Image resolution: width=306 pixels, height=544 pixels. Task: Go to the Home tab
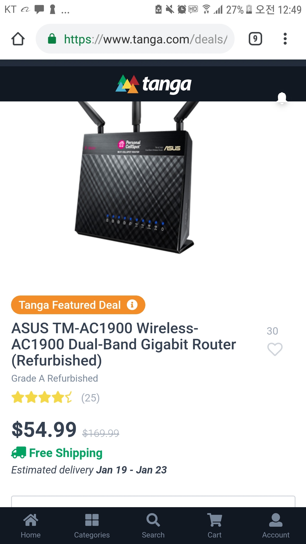(31, 526)
